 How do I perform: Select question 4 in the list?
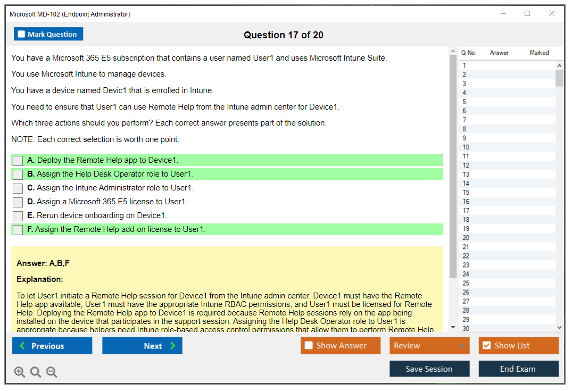(507, 93)
